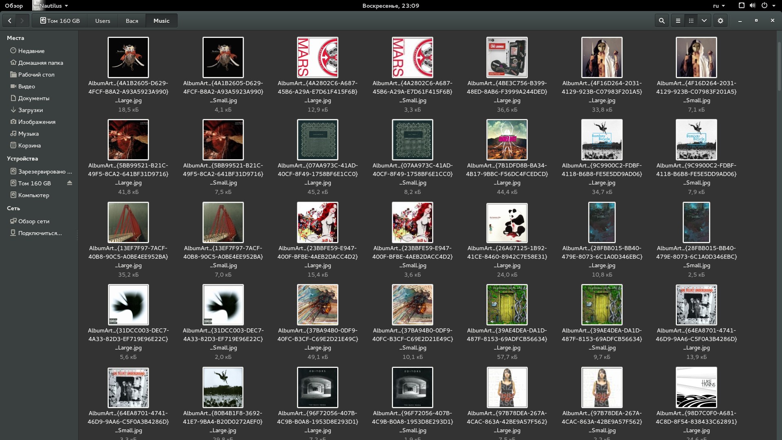Open view options dropdown arrow
The image size is (782, 440).
[704, 21]
